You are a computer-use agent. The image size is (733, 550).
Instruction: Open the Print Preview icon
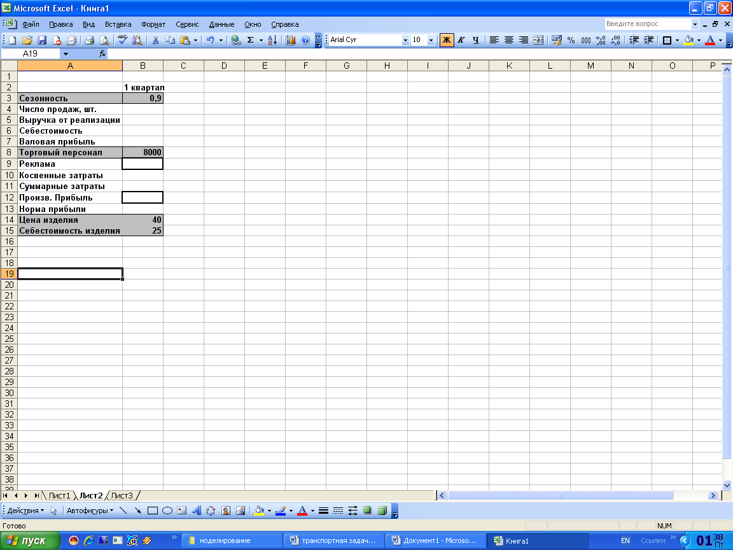click(x=104, y=40)
